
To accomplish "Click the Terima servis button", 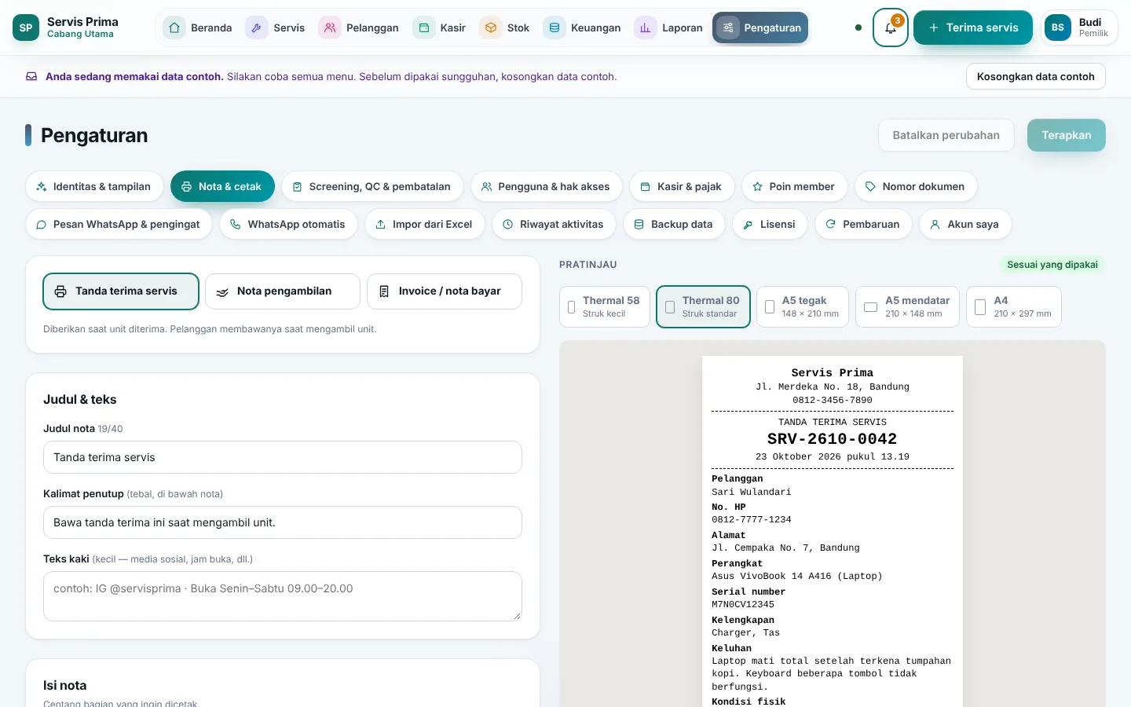I will tap(972, 27).
